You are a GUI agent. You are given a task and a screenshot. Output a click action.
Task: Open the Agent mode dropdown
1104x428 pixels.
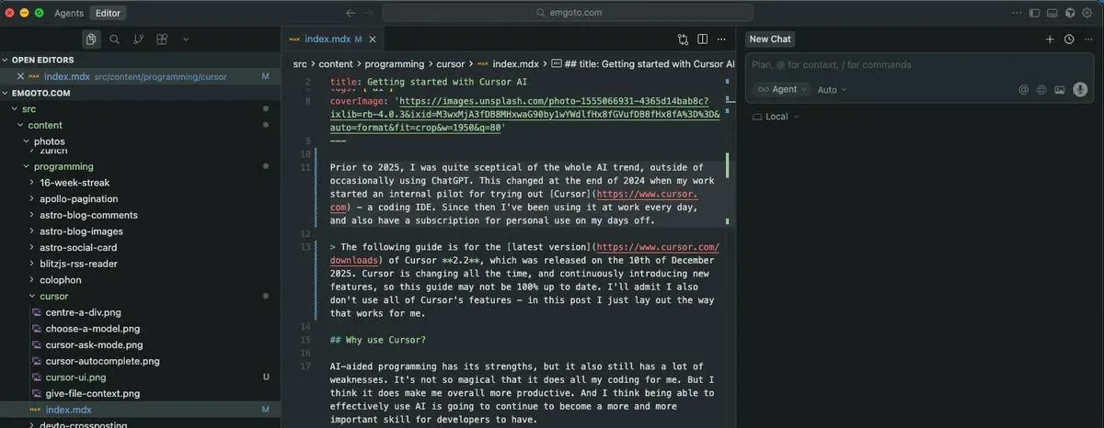(782, 89)
